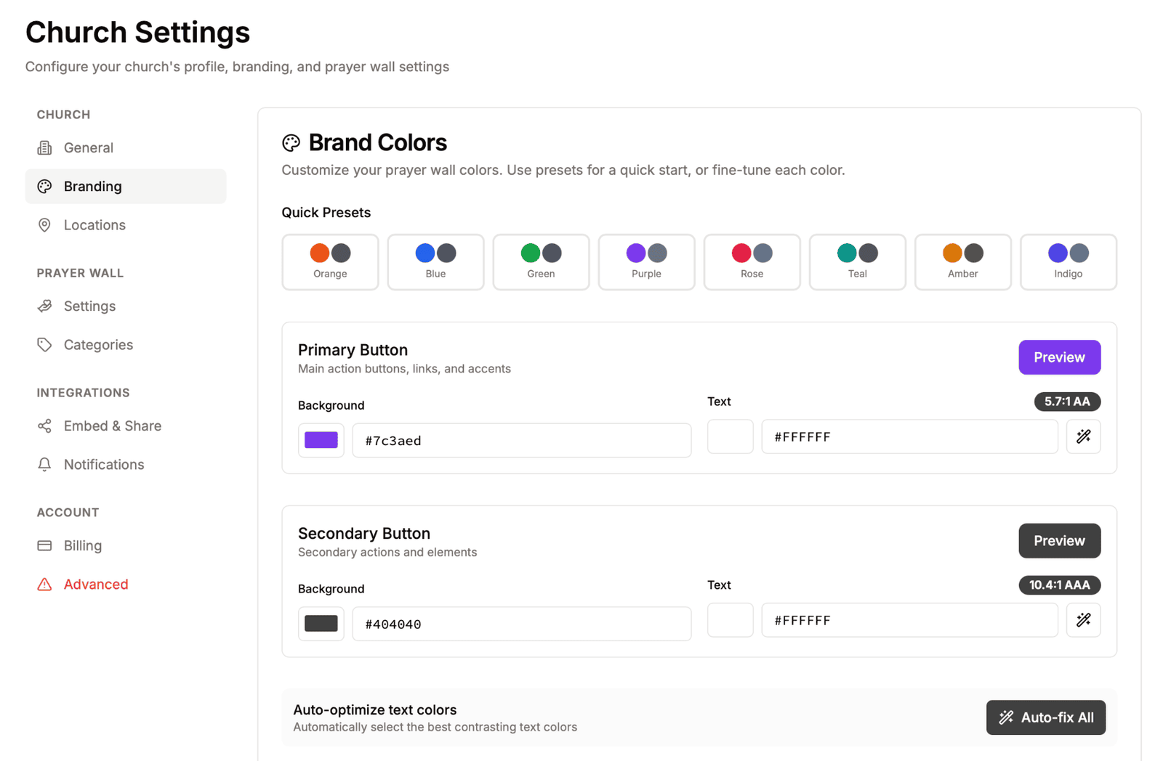Click the palette icon beside Brand Colors heading
This screenshot has height=761, width=1163.
291,143
